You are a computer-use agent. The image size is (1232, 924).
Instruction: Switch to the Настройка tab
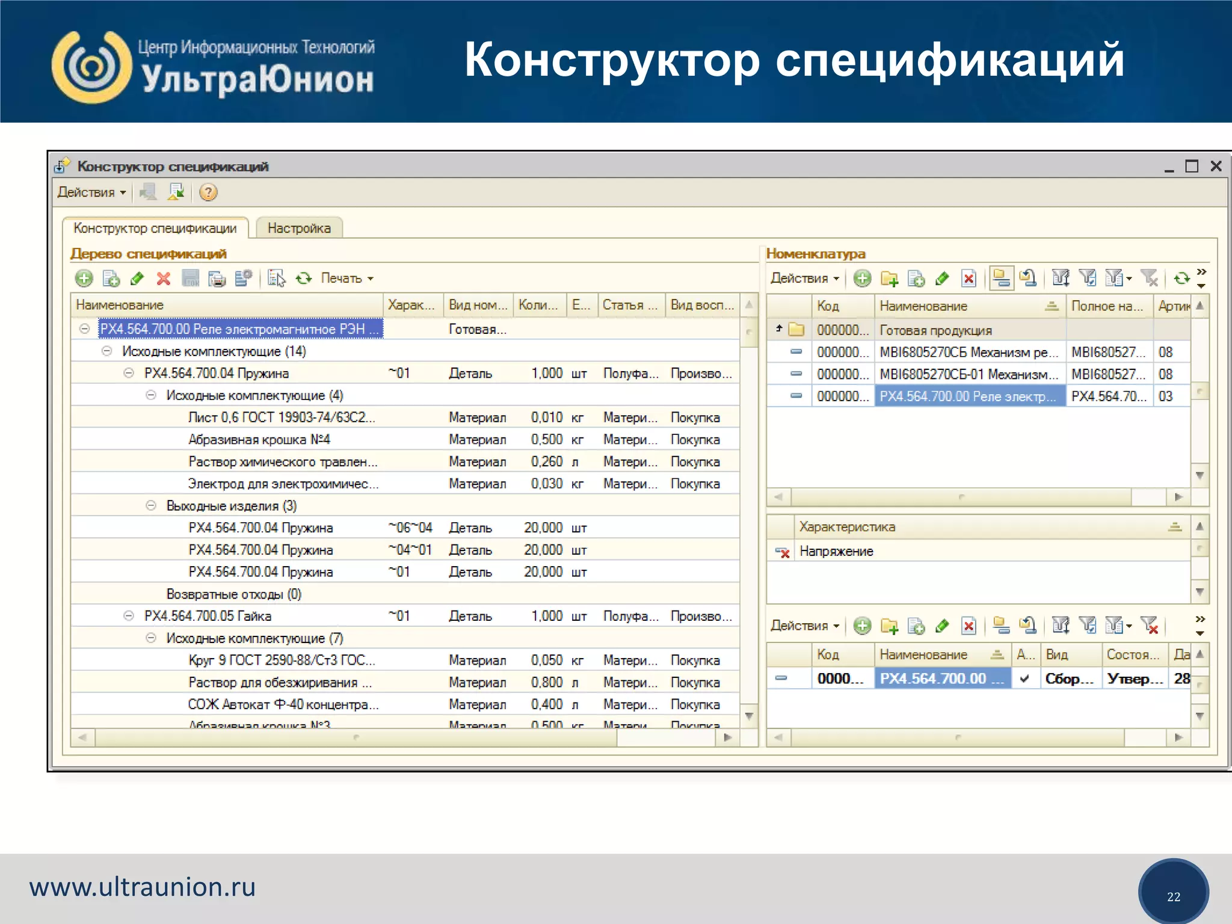pos(299,229)
